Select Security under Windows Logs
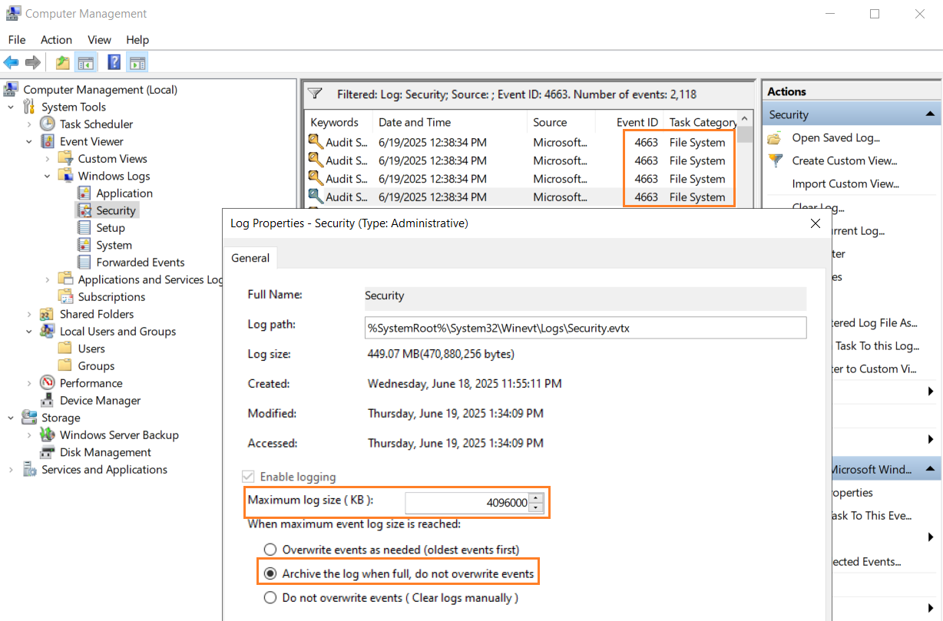 pos(115,210)
